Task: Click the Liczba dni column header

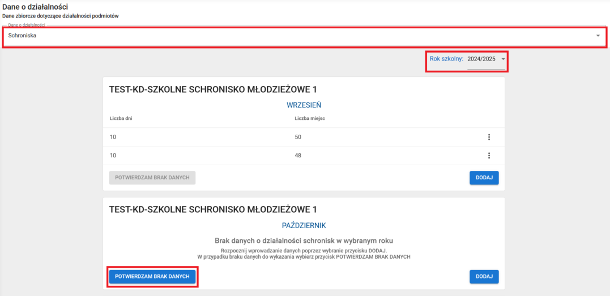Action: pos(122,119)
